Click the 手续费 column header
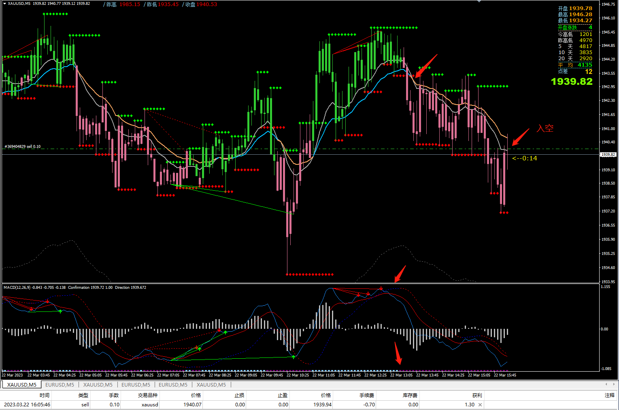This screenshot has height=410, width=619. coord(367,395)
